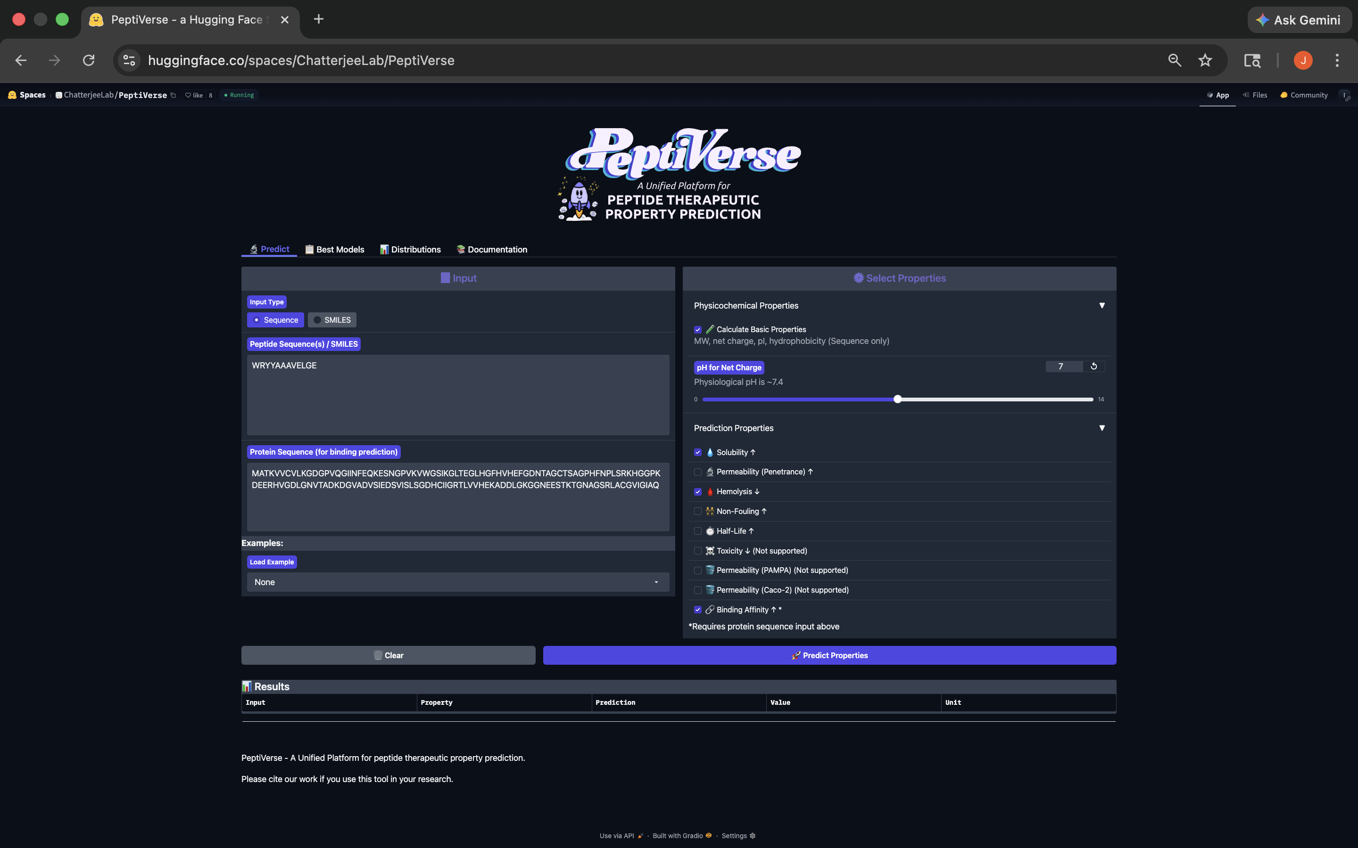
Task: Click the pH value number box
Action: (1064, 366)
